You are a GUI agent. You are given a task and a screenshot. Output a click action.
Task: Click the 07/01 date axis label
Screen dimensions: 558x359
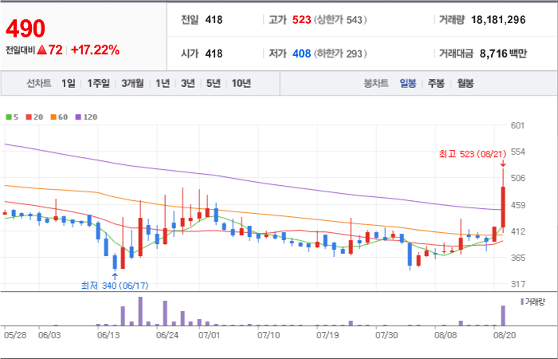pos(209,336)
